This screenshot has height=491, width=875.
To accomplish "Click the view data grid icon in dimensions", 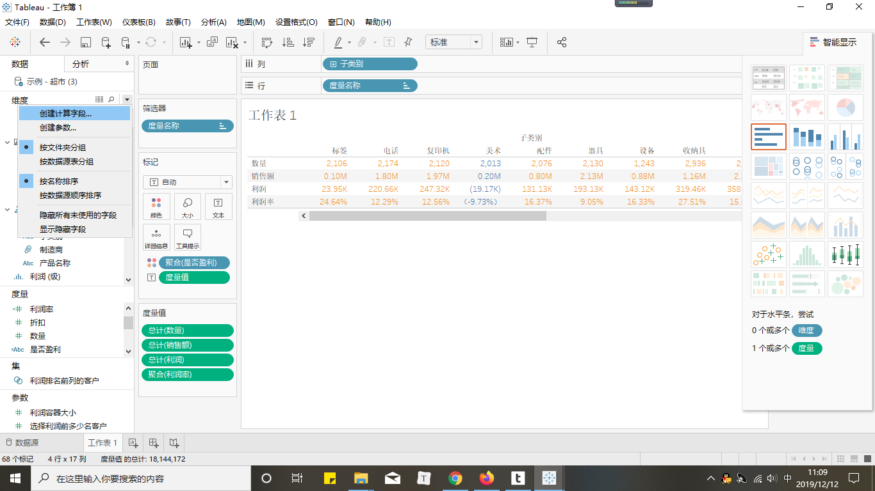I will [x=99, y=99].
